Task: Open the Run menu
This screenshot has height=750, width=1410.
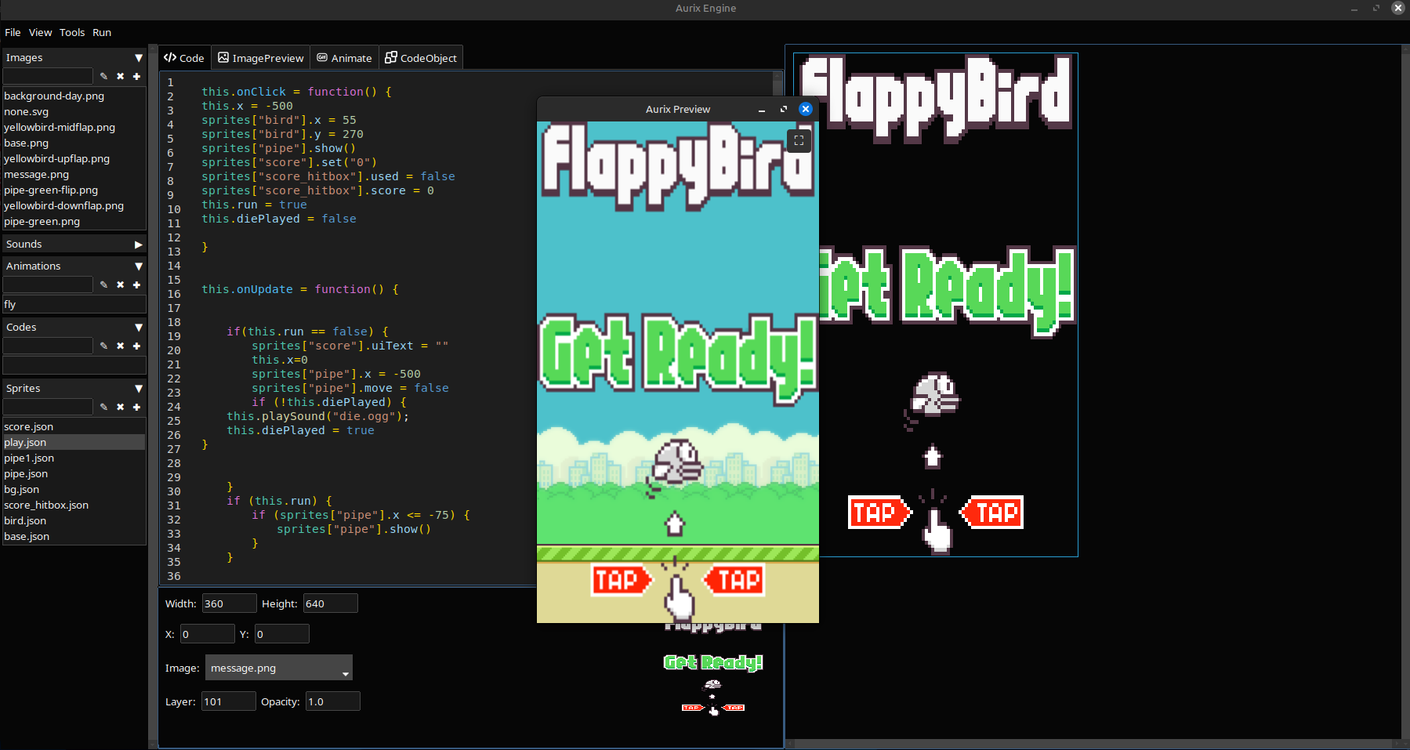Action: point(102,32)
